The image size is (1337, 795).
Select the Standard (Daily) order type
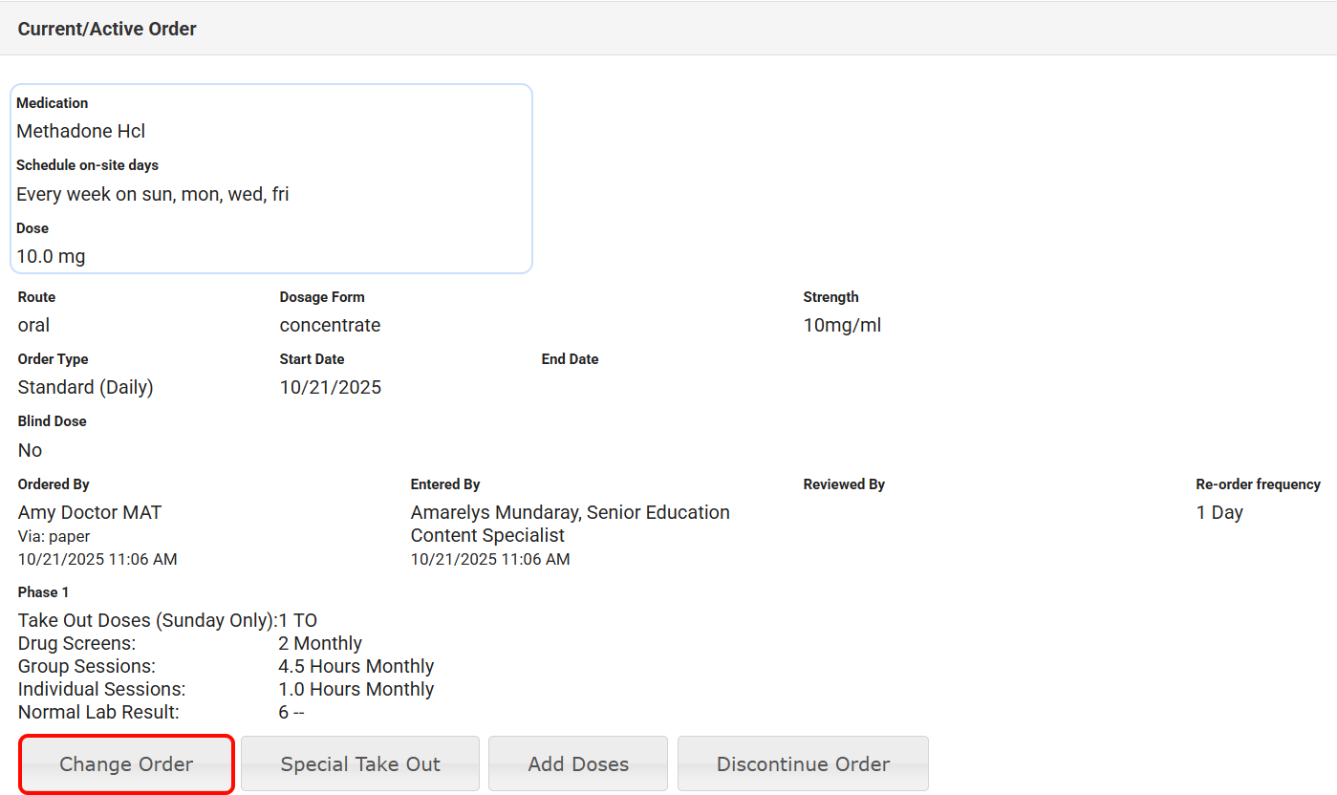click(85, 387)
